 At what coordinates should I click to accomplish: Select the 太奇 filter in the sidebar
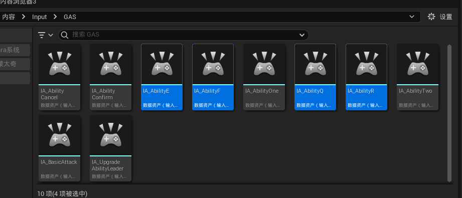15,64
